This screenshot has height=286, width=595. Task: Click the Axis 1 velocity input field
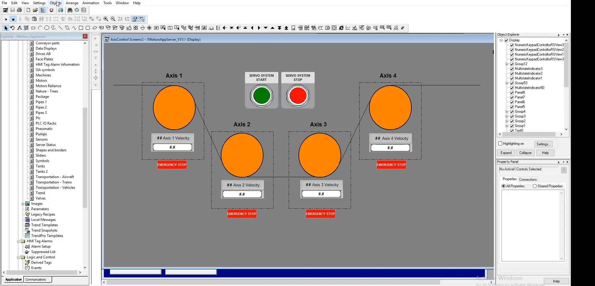click(x=172, y=147)
